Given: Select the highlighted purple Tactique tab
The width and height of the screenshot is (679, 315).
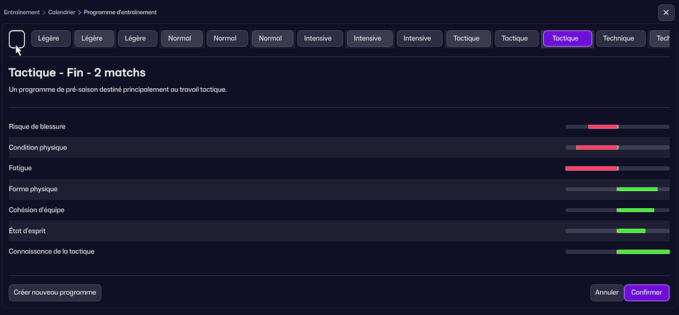Looking at the screenshot, I should click(x=567, y=39).
